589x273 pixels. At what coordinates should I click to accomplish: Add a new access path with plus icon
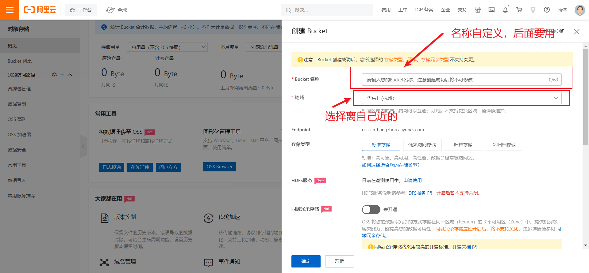click(62, 75)
